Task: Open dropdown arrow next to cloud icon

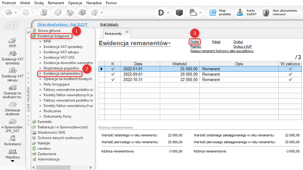Action: tap(200, 13)
